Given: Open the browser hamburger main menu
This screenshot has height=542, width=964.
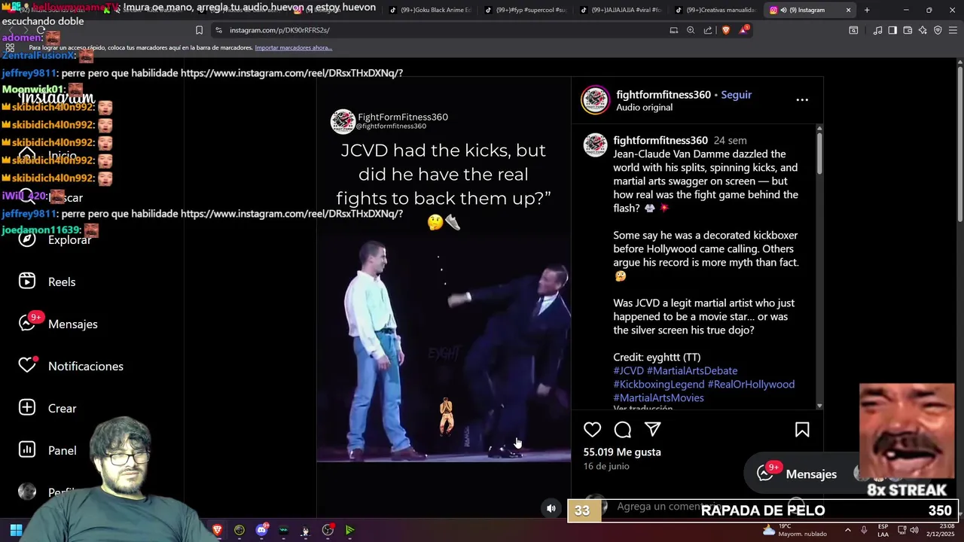Looking at the screenshot, I should [953, 30].
